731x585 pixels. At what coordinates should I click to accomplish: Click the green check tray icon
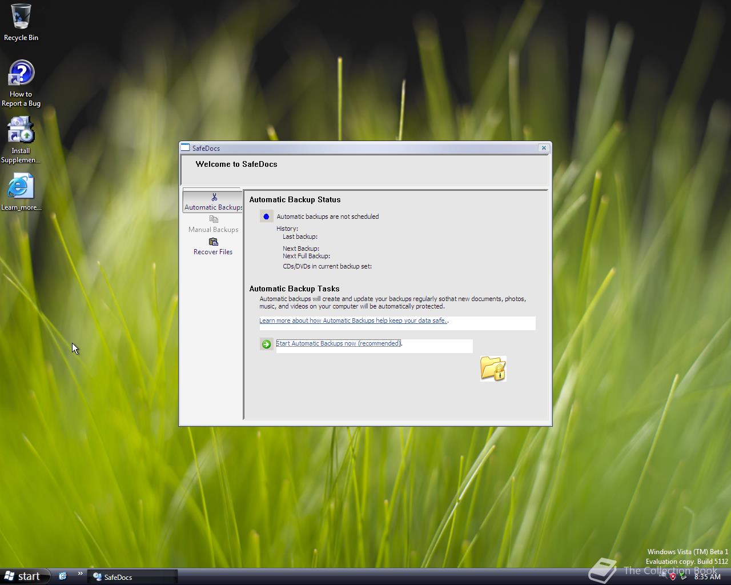tap(683, 576)
